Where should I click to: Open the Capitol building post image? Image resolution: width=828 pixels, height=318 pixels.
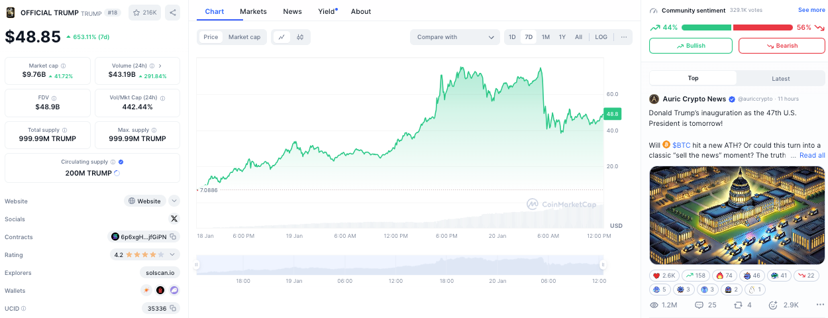pyautogui.click(x=738, y=215)
